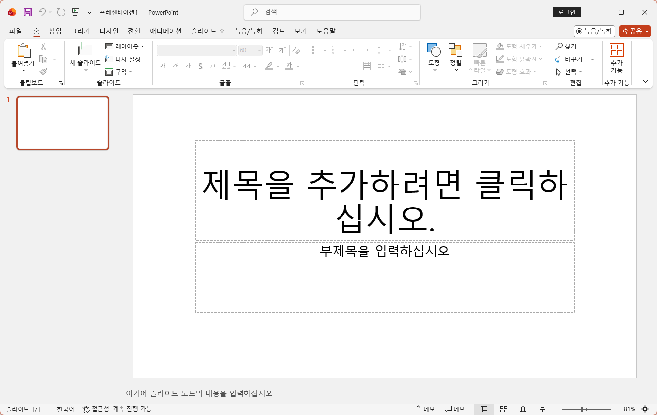Open the font size dropdown
This screenshot has height=415, width=657.
click(259, 50)
